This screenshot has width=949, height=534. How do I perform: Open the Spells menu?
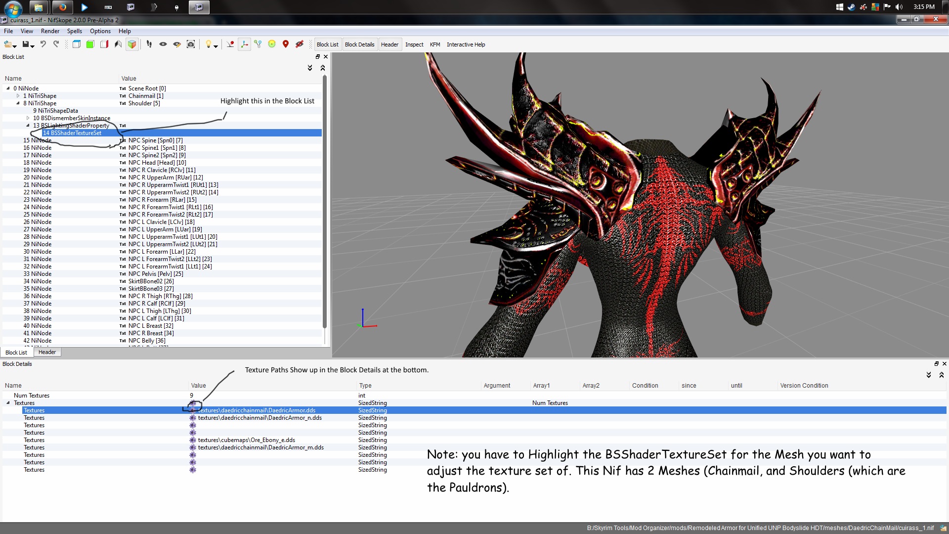click(75, 31)
